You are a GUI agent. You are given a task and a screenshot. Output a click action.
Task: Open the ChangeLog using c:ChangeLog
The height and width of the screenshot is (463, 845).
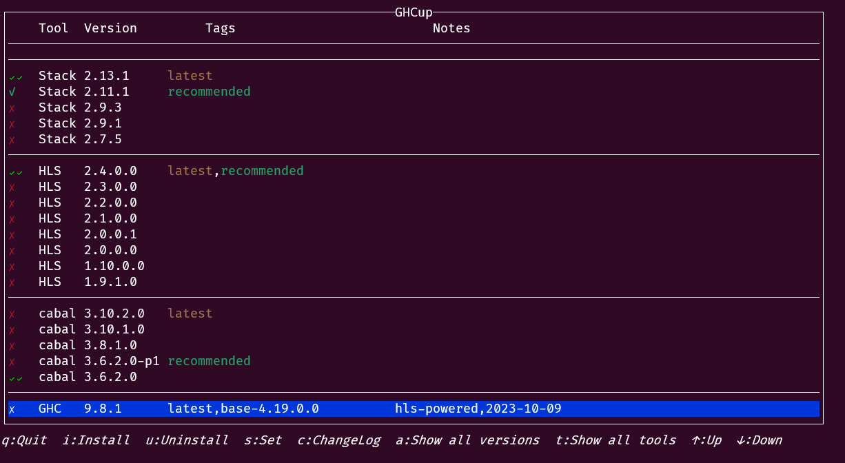point(339,440)
